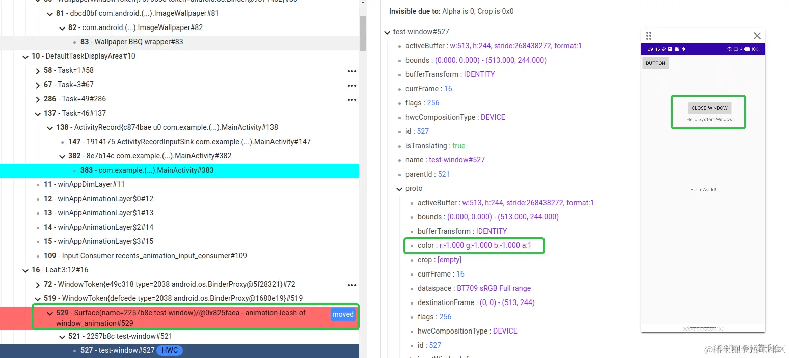This screenshot has height=358, width=789.
Task: Click flags : 256 under proto
Action: (x=434, y=317)
